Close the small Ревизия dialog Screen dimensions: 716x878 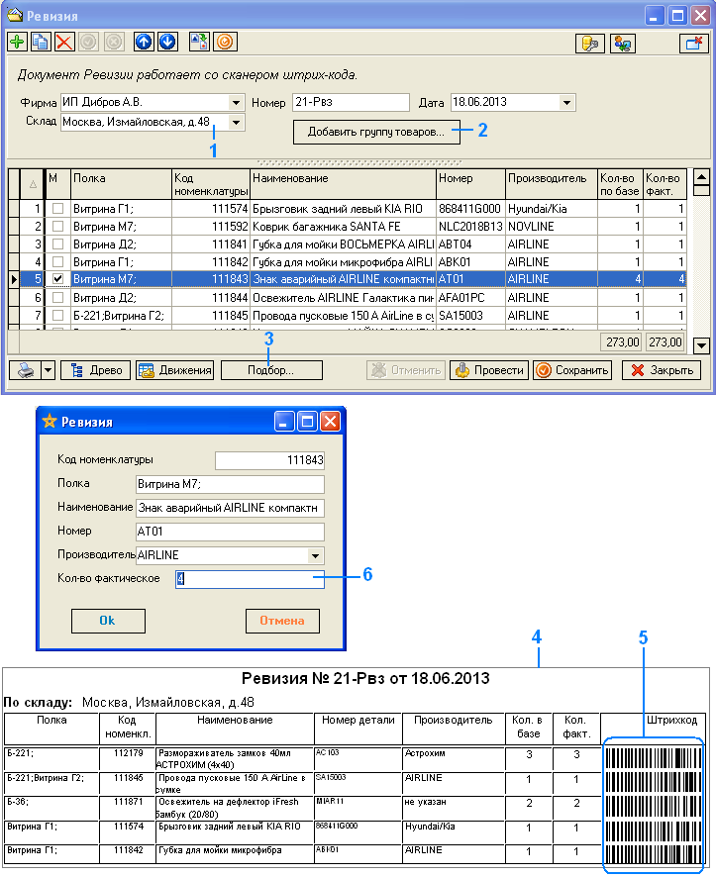[x=330, y=422]
